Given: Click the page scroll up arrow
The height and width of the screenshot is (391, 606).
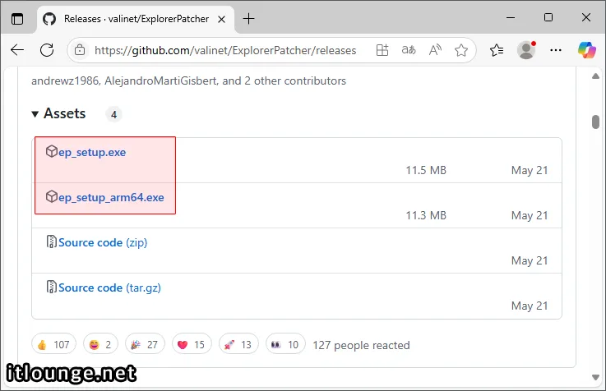Looking at the screenshot, I should pyautogui.click(x=595, y=76).
